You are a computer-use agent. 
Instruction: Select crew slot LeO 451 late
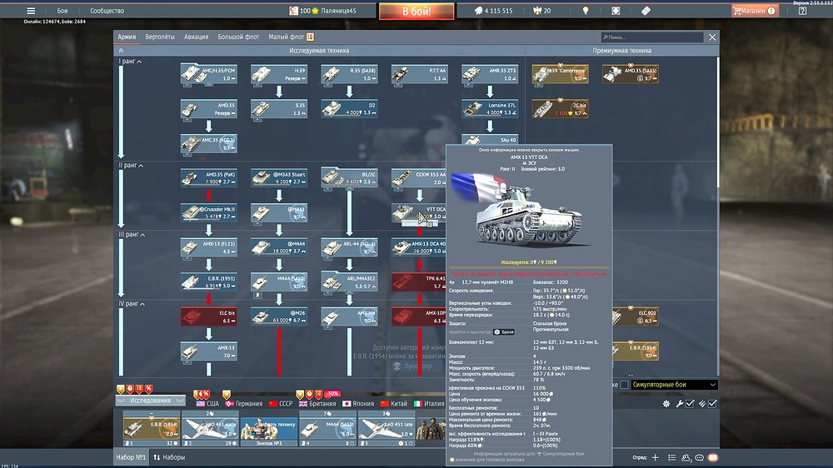(387, 428)
